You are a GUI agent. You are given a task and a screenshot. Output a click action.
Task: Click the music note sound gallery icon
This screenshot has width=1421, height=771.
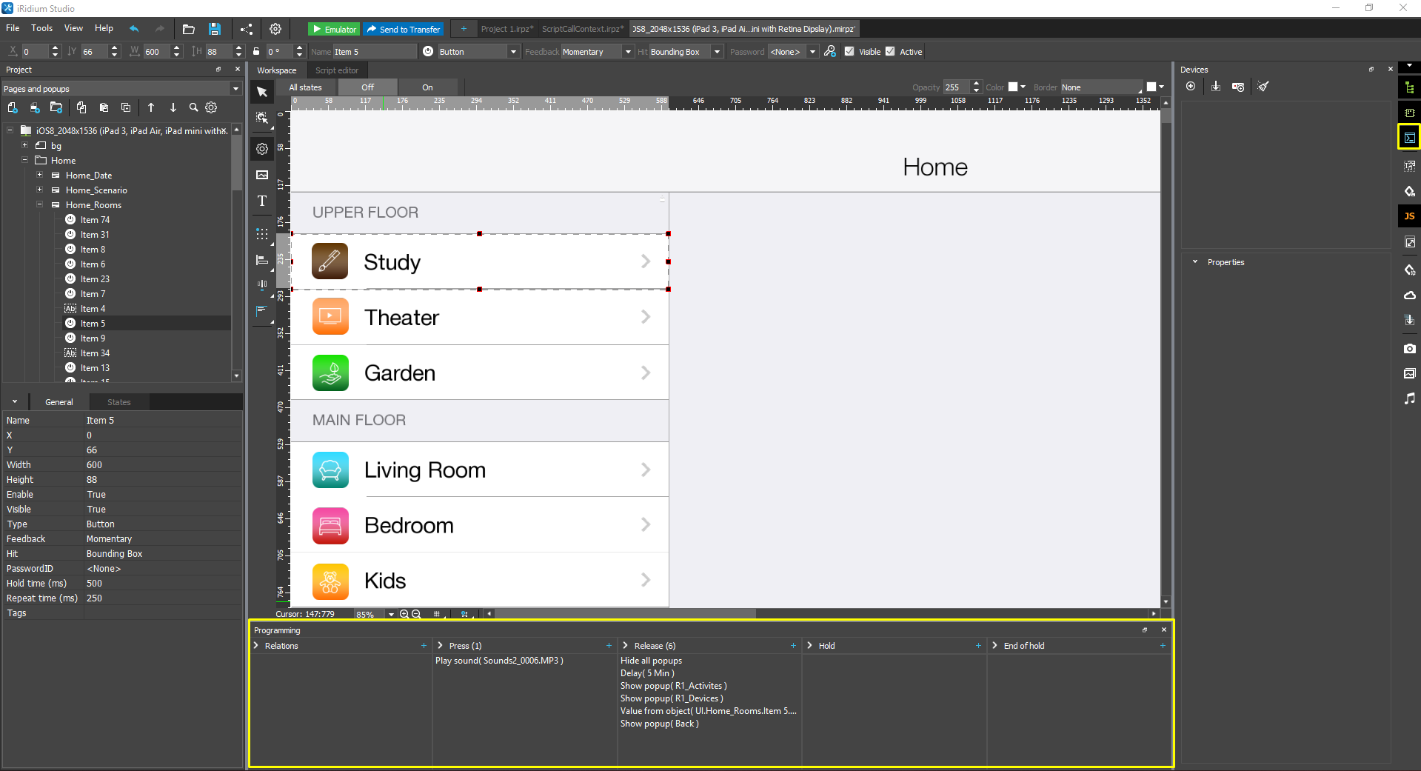(1409, 398)
